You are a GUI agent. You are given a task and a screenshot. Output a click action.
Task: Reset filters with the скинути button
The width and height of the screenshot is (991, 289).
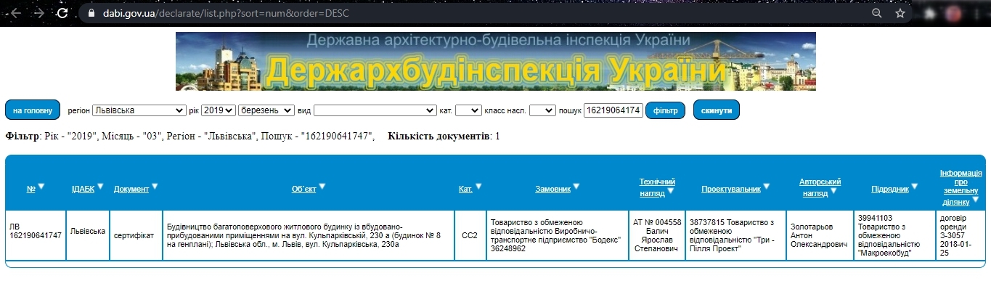pos(717,110)
